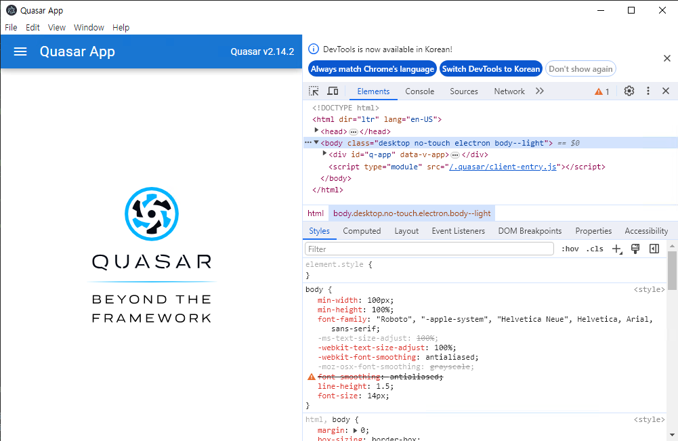The width and height of the screenshot is (678, 441).
Task: Click the inspect element picker icon
Action: [x=314, y=91]
